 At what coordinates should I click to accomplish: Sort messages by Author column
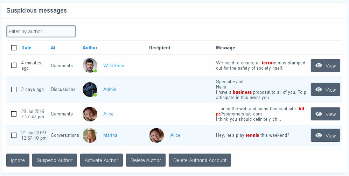90,48
